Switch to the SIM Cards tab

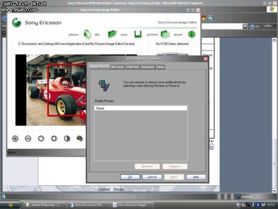[x=117, y=67]
